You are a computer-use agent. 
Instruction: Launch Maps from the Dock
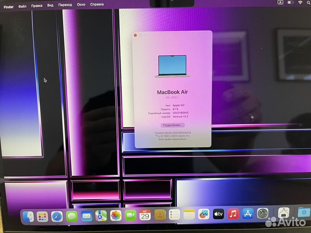point(101,216)
